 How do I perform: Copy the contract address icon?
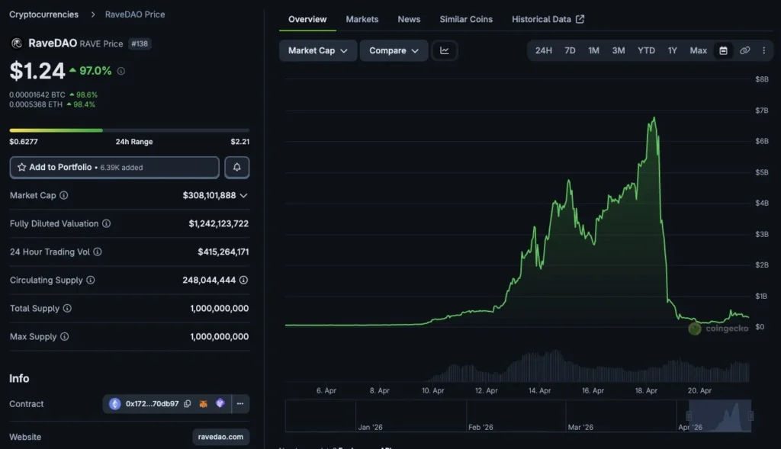tap(188, 404)
